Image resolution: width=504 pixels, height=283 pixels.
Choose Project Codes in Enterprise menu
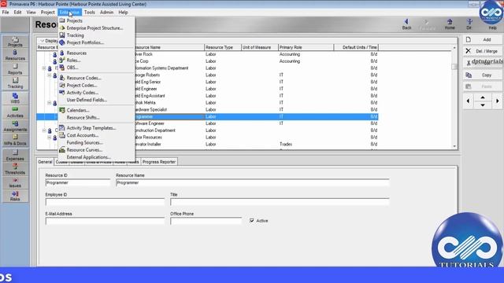82,86
